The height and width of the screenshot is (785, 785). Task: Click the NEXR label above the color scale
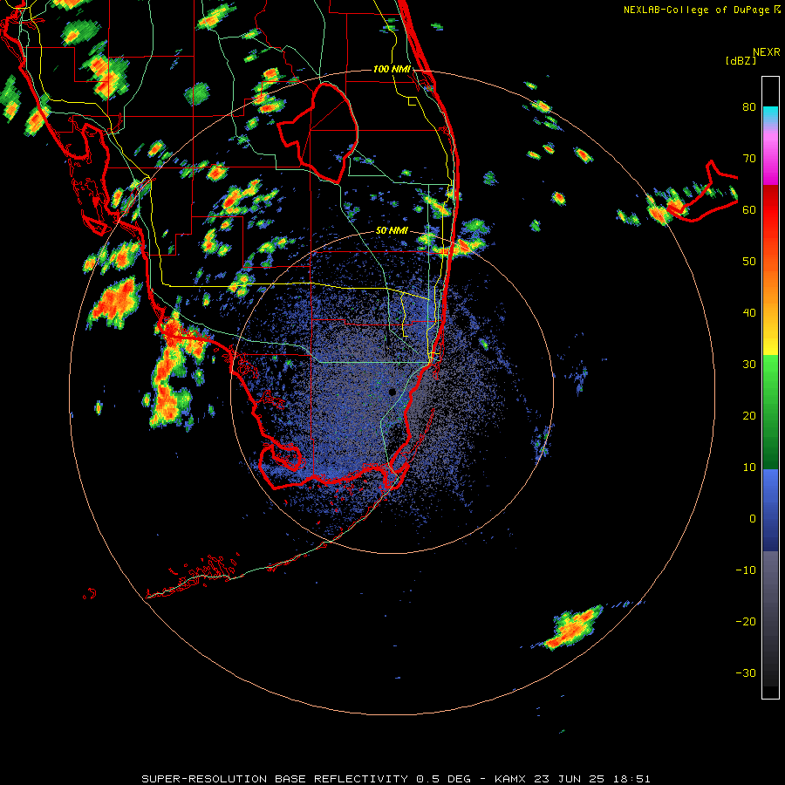point(766,52)
